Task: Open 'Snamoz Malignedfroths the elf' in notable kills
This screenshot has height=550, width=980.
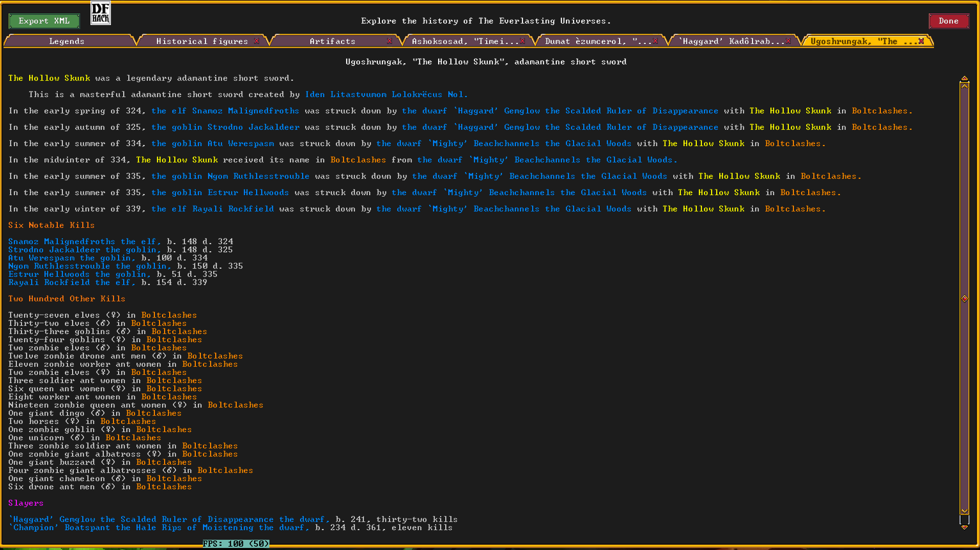Action: point(85,242)
